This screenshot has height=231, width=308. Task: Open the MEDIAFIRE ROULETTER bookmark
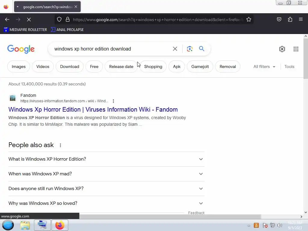(x=25, y=30)
